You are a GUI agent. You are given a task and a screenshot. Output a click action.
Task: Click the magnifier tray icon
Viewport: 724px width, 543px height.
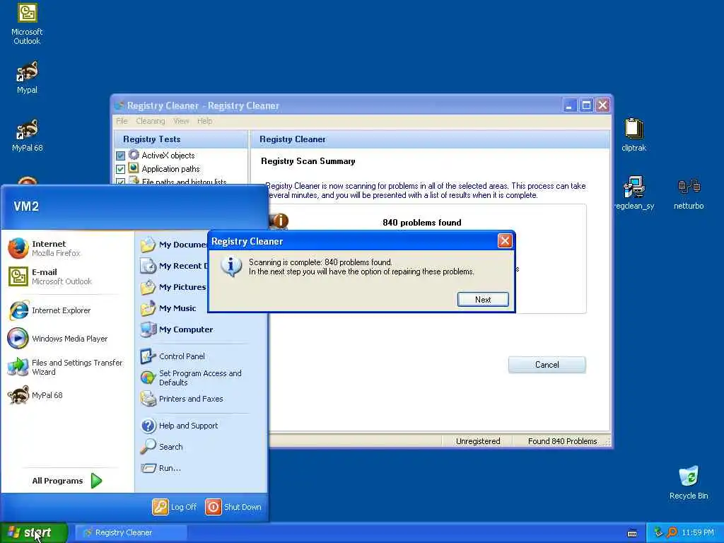pos(672,532)
